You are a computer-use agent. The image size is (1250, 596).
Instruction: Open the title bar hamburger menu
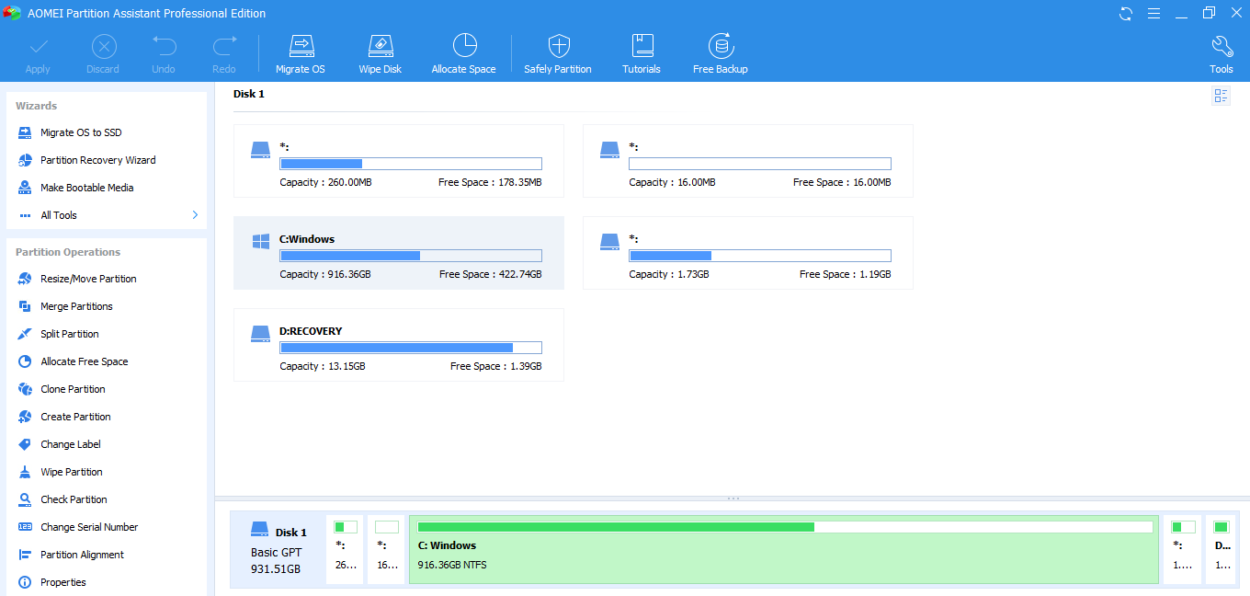coord(1154,13)
